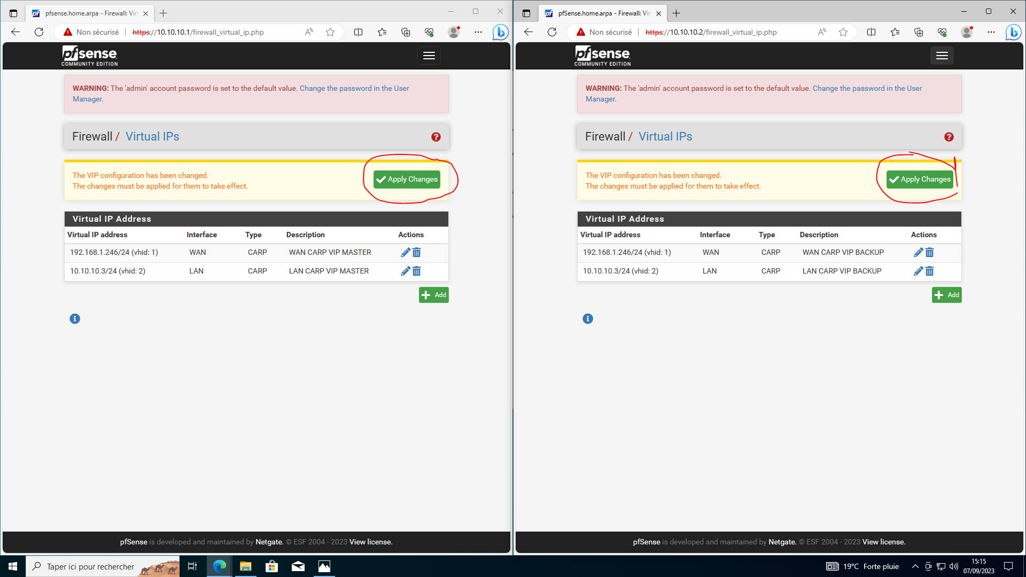Expand hamburger menu on 10.10.10.1 pfSense
Image resolution: width=1026 pixels, height=577 pixels.
pos(429,56)
